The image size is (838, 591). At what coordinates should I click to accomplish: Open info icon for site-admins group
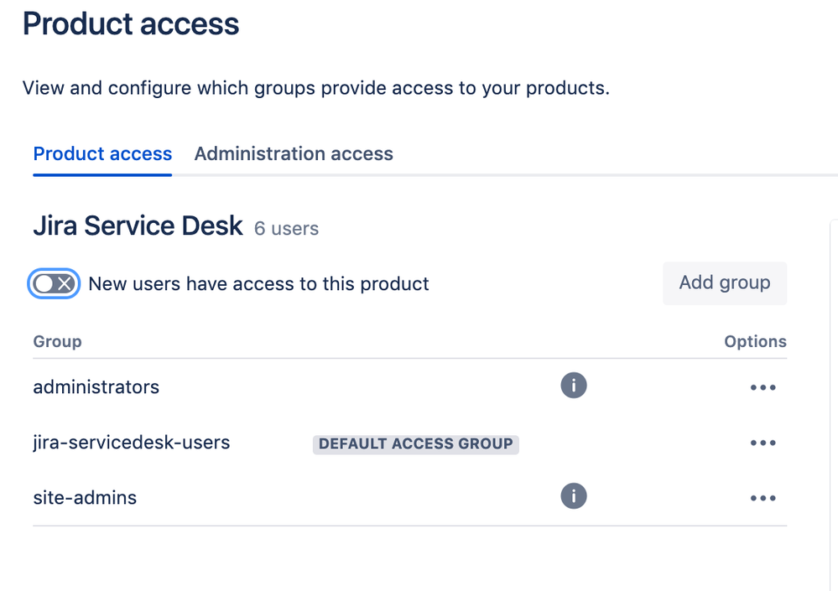pos(574,496)
